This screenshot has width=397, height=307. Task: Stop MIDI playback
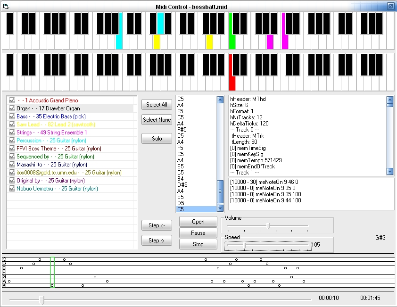coord(198,244)
